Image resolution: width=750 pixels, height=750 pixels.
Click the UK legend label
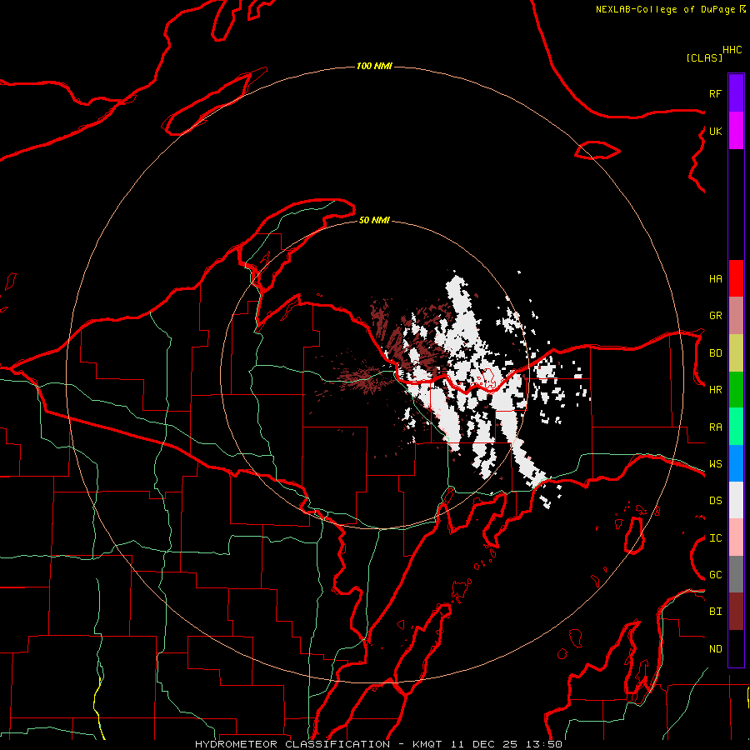(x=715, y=131)
